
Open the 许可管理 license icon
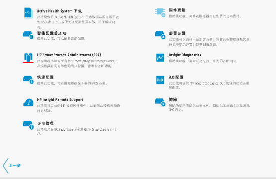point(28,125)
